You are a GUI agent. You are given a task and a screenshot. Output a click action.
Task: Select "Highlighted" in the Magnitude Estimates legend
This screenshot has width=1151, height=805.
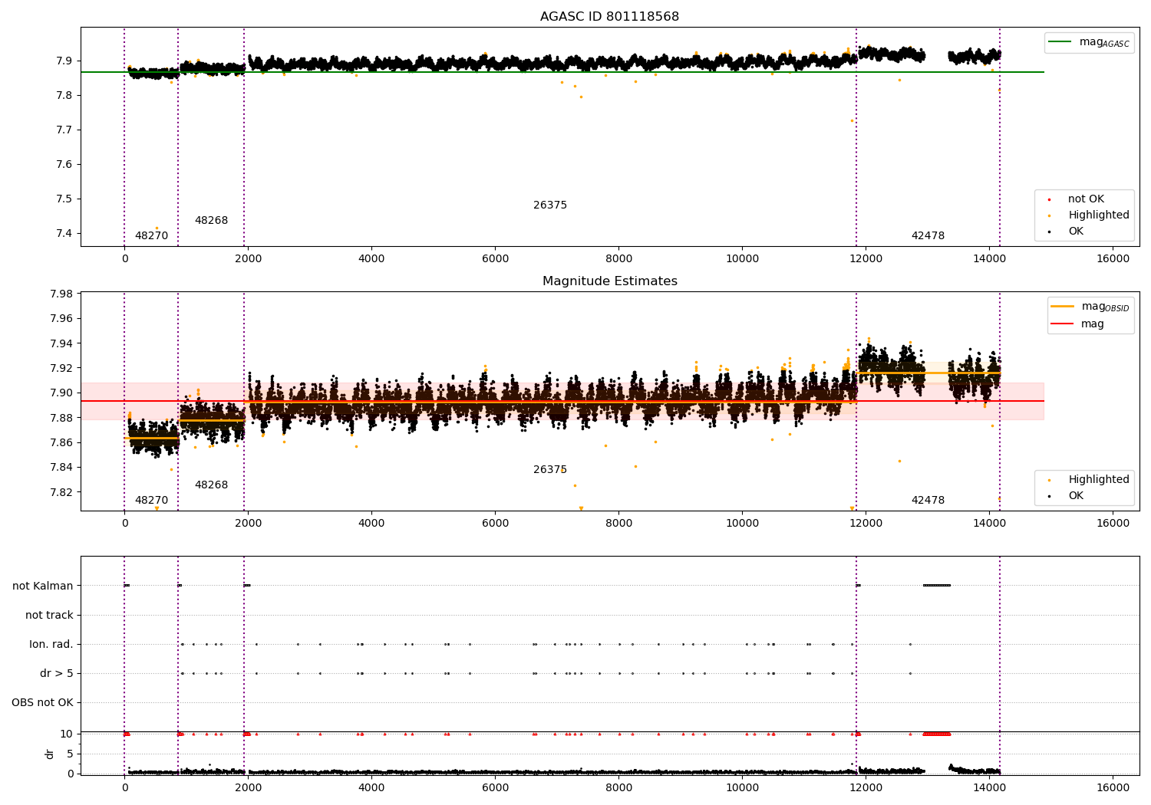tap(1099, 480)
